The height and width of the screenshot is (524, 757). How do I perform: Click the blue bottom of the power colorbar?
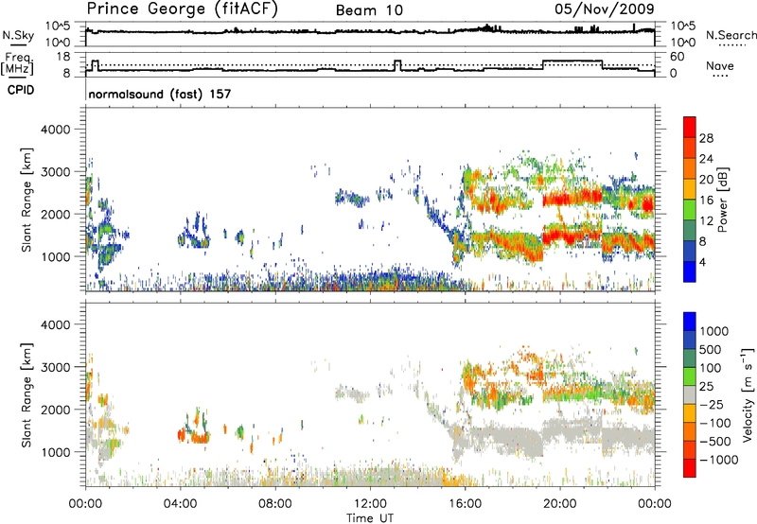[690, 271]
